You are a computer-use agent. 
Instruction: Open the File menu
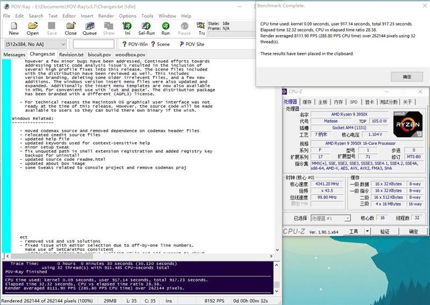point(6,16)
